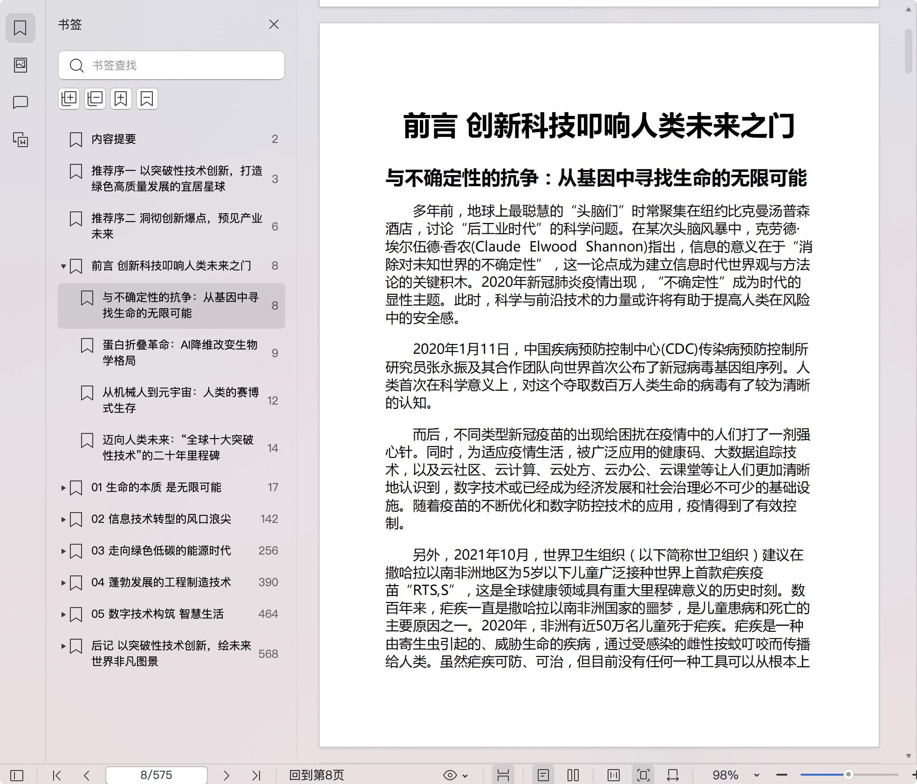
Task: Open the comments sidebar panel icon
Action: (x=20, y=102)
